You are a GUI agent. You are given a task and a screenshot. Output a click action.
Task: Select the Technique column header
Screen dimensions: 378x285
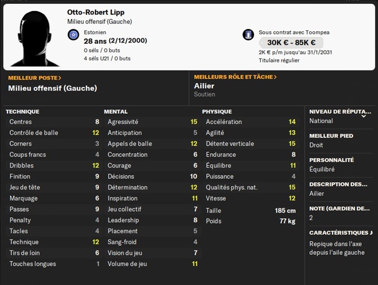click(22, 112)
